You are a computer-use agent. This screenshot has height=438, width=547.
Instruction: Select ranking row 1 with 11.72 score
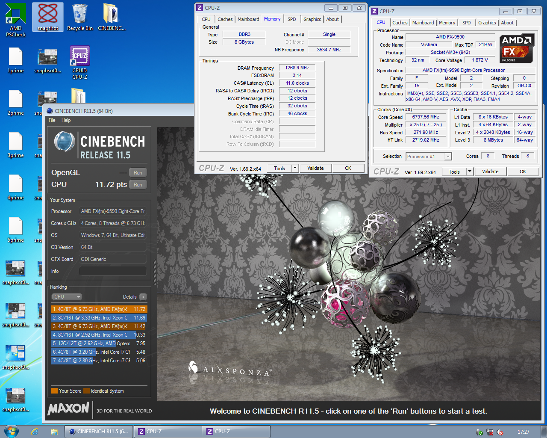point(99,309)
